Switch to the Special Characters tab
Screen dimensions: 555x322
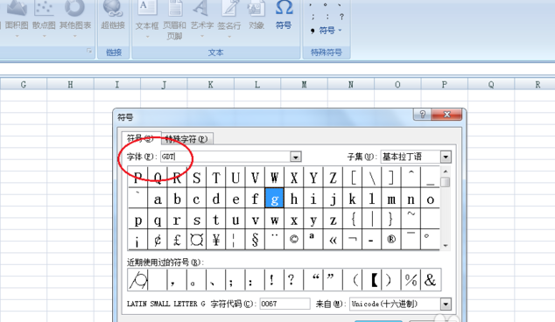pyautogui.click(x=186, y=139)
